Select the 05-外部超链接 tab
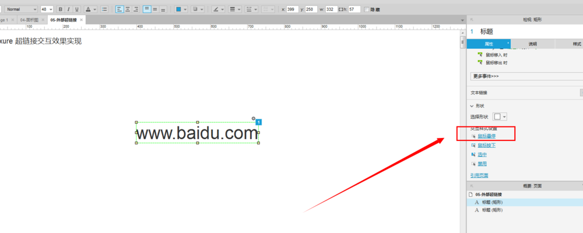 64,20
